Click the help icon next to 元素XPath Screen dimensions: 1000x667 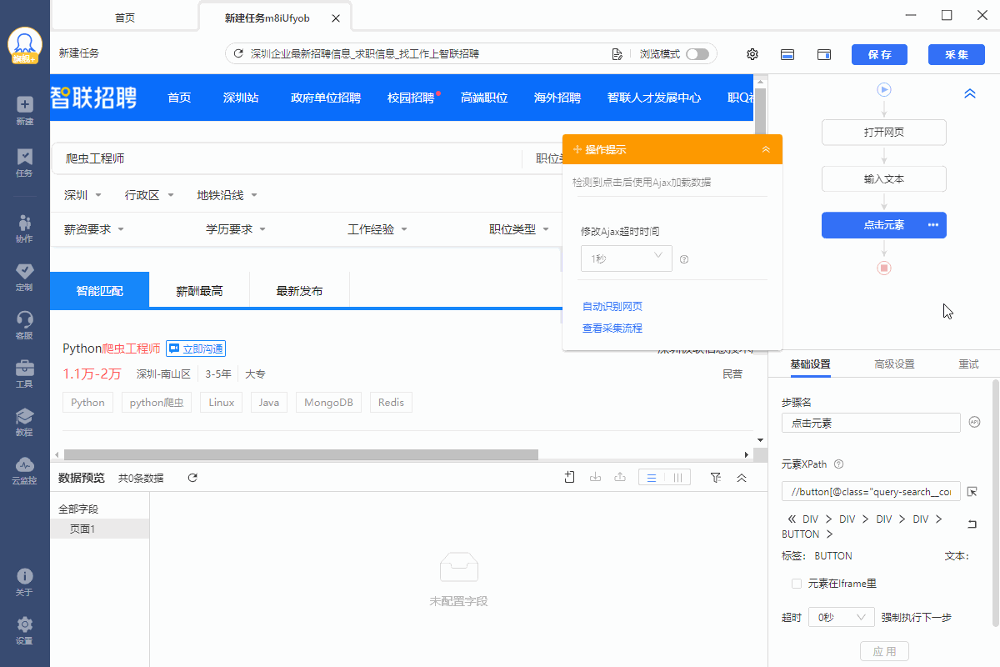click(839, 464)
